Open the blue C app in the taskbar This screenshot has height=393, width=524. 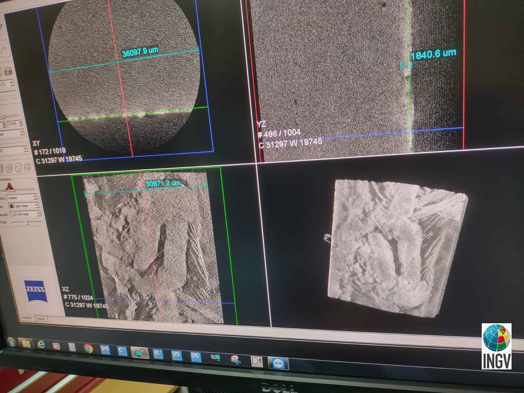(122, 351)
